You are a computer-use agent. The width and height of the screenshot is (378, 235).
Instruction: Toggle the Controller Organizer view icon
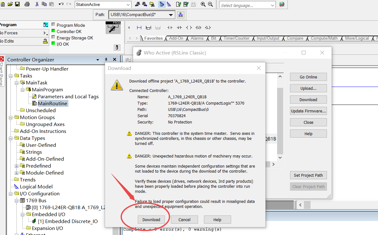click(161, 4)
